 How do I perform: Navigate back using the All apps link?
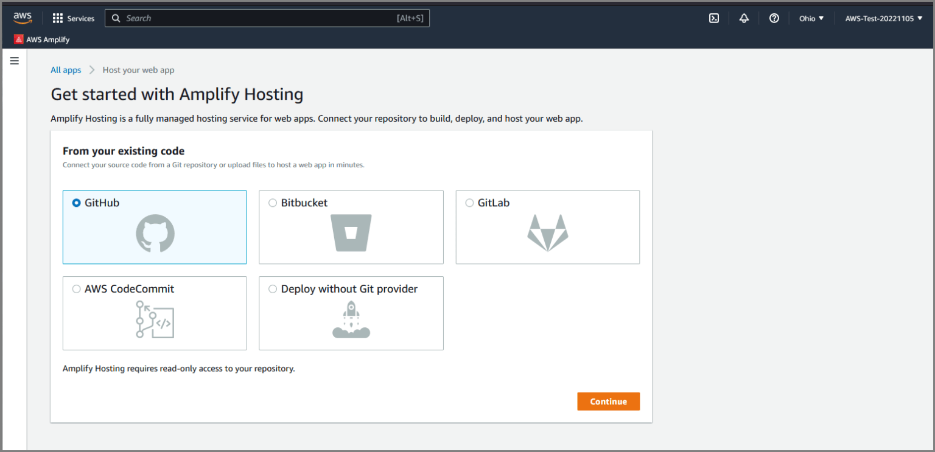tap(65, 70)
